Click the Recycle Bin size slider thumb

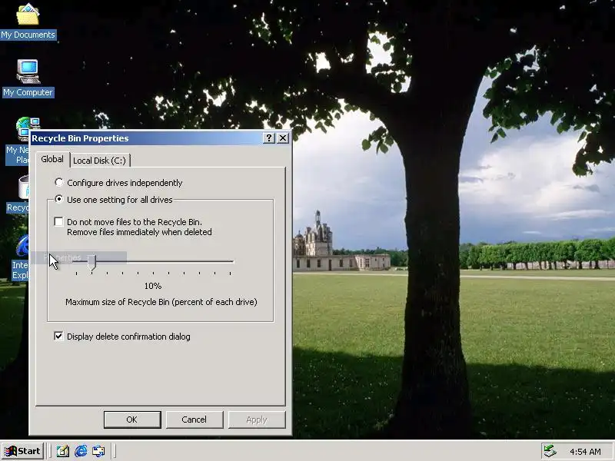(91, 263)
